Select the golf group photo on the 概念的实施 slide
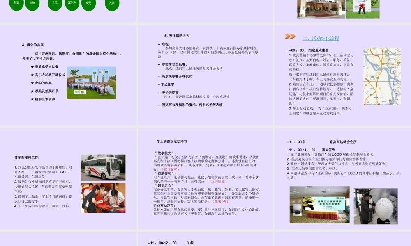This screenshot has width=411, height=246. 91,83
